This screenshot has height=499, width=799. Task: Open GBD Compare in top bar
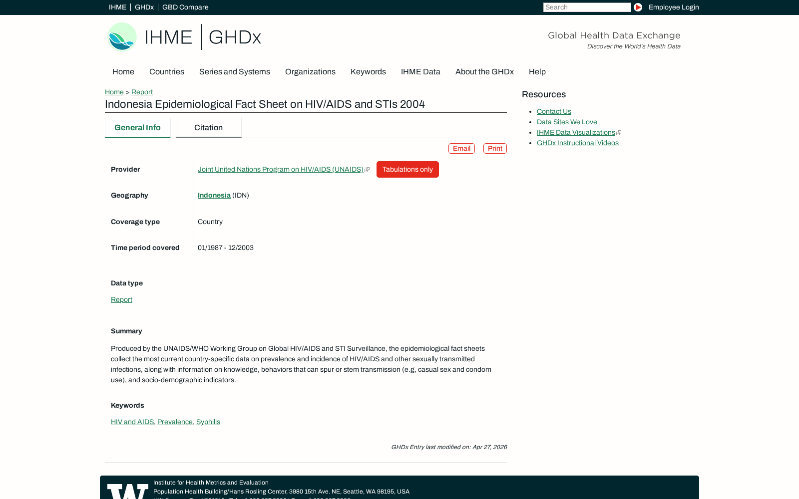click(x=185, y=7)
